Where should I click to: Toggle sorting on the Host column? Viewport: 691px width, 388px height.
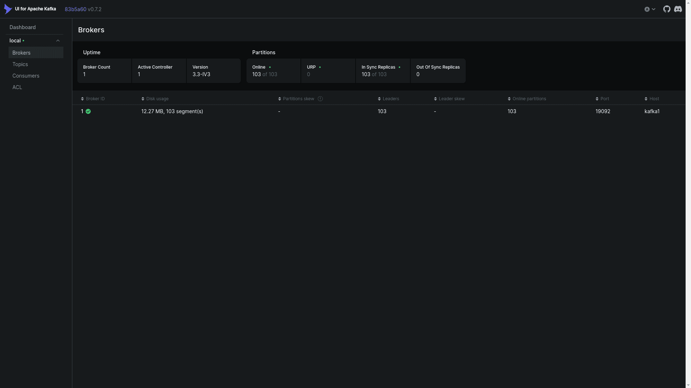(645, 98)
